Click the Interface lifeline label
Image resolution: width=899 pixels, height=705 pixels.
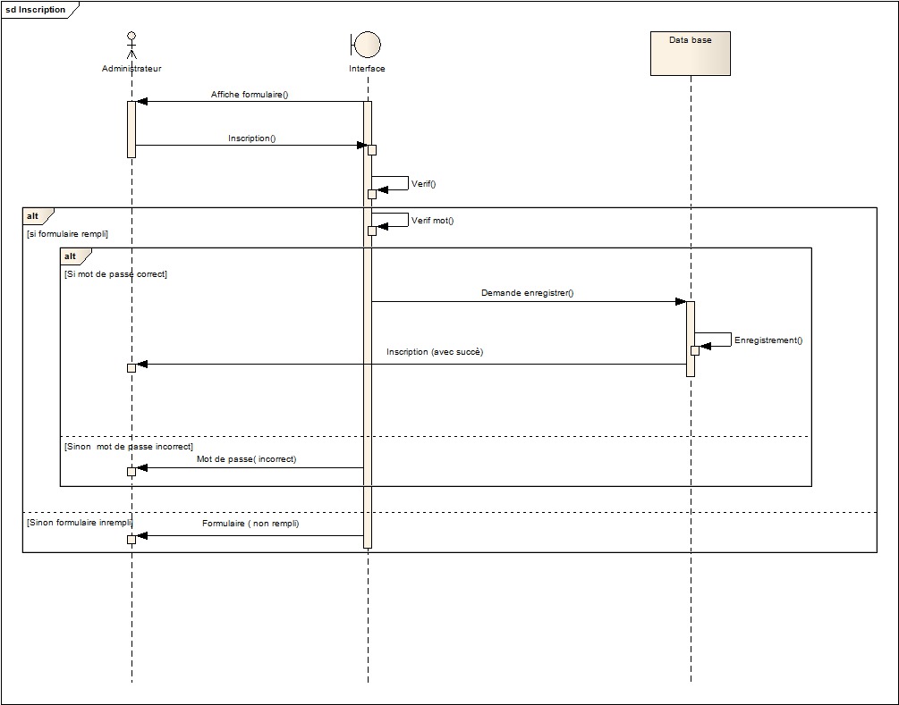tap(367, 68)
